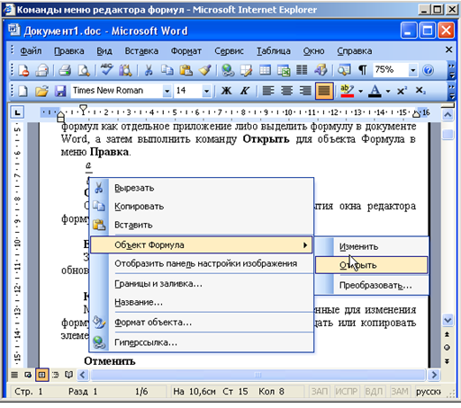The image size is (461, 408).
Task: Open the Drawing toolbar icon
Action: 321,70
